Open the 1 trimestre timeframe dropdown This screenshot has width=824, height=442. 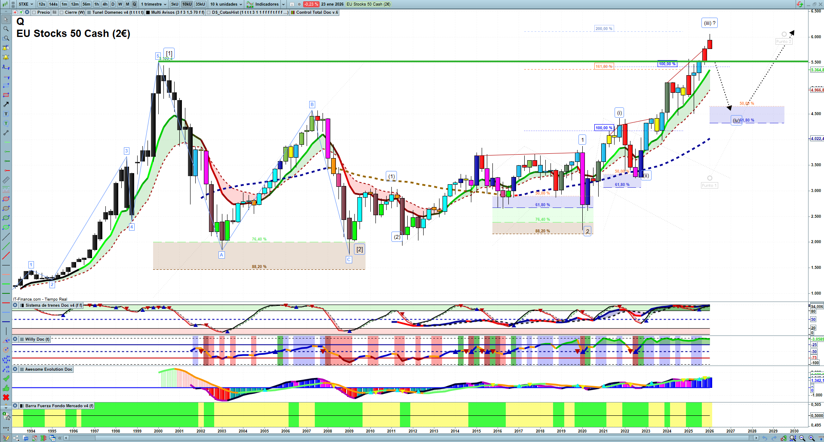pos(154,4)
